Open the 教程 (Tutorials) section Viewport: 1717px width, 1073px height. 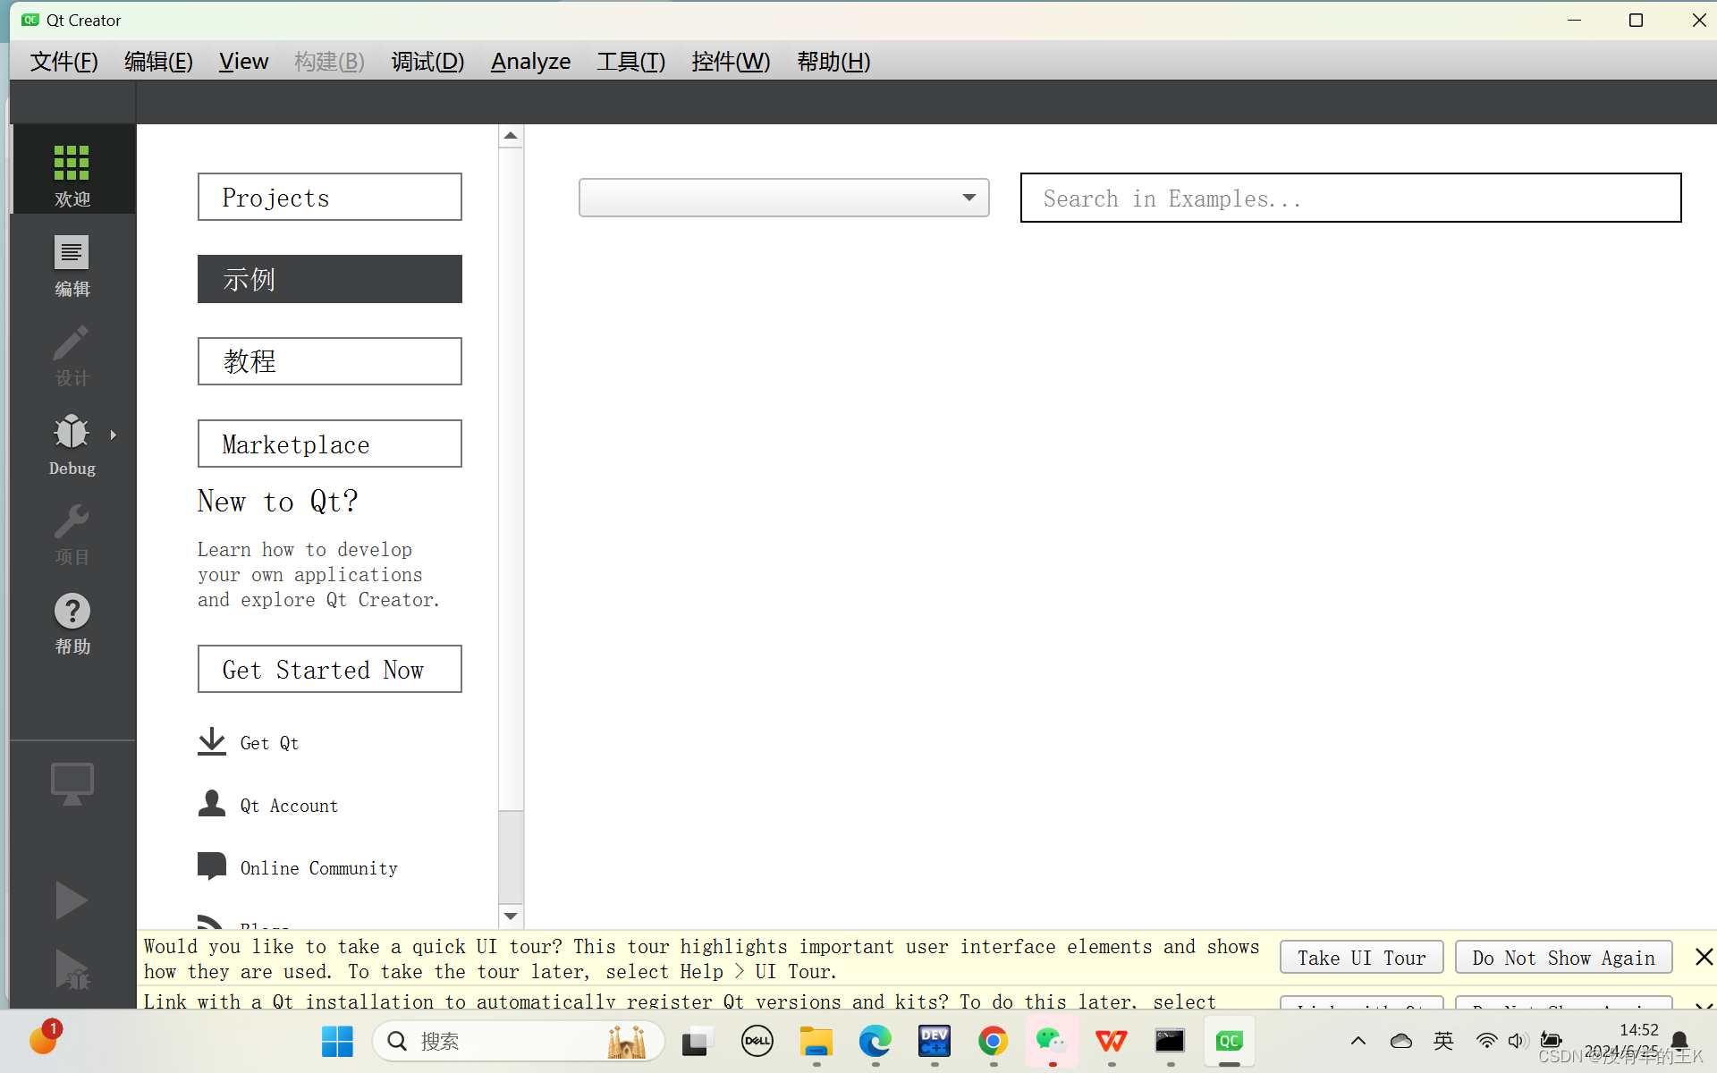tap(330, 361)
